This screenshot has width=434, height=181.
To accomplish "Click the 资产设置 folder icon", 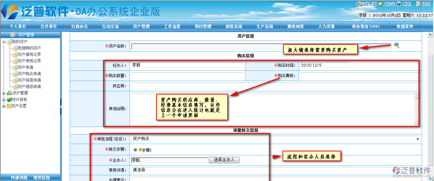I will (x=9, y=106).
